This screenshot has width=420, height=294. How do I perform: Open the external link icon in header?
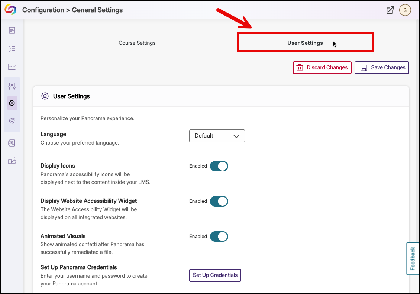click(x=390, y=10)
